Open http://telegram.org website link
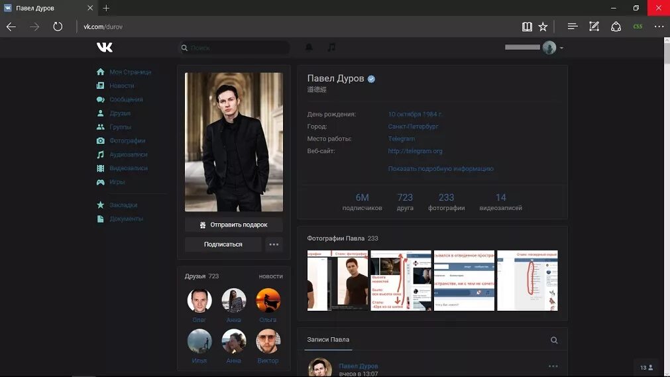 (x=416, y=151)
